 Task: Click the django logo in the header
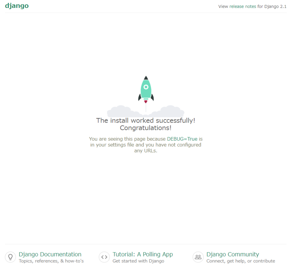(17, 6)
